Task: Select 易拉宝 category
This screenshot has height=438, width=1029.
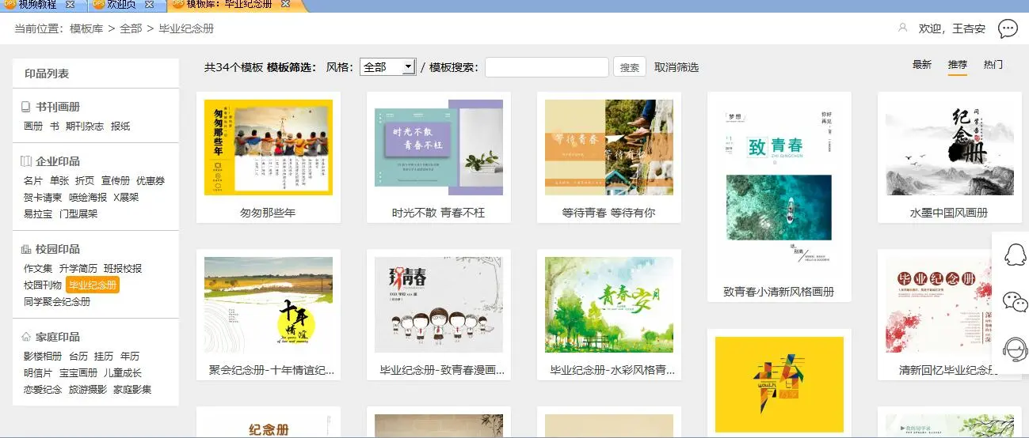Action: 38,214
